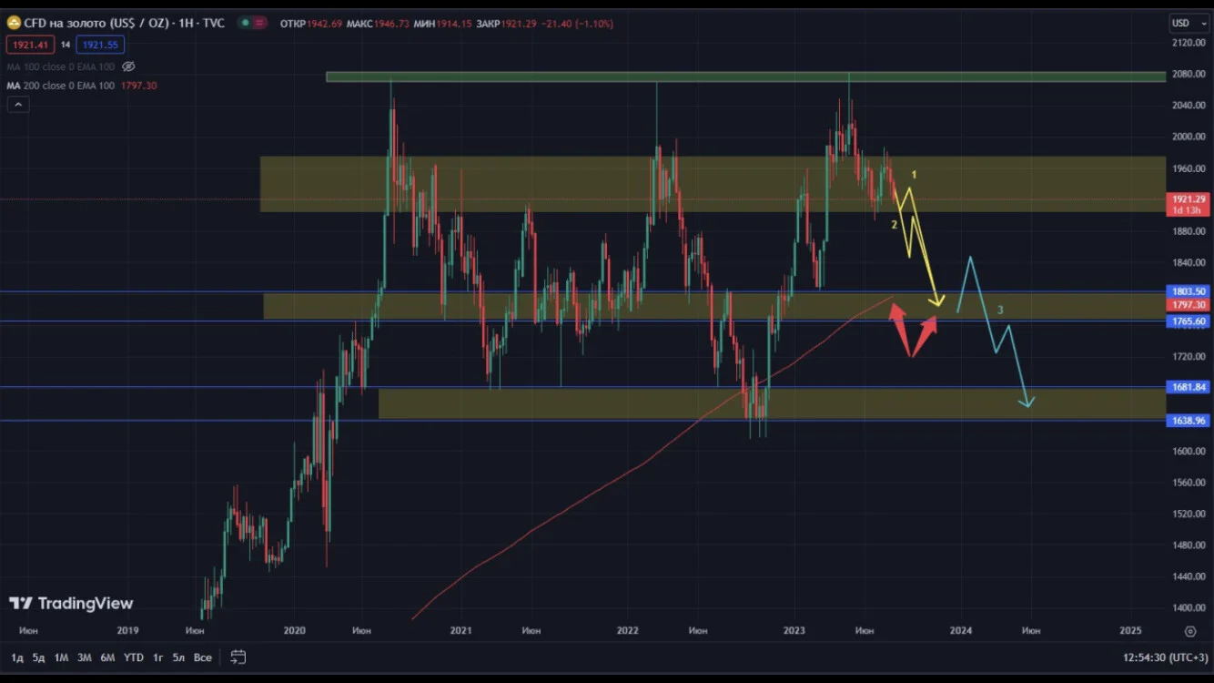Viewport: 1214px width, 683px height.
Task: Click the red 1797.30 MA price label on scale
Action: 1189,305
